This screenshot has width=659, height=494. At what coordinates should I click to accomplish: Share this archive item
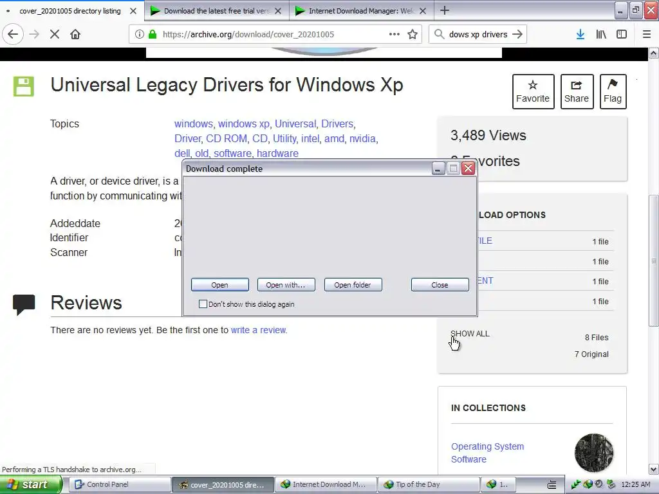pos(577,91)
